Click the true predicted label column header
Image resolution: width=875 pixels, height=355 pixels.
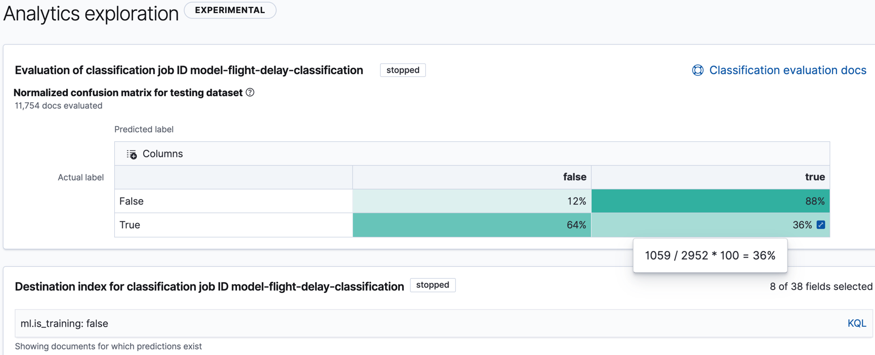[x=814, y=177]
